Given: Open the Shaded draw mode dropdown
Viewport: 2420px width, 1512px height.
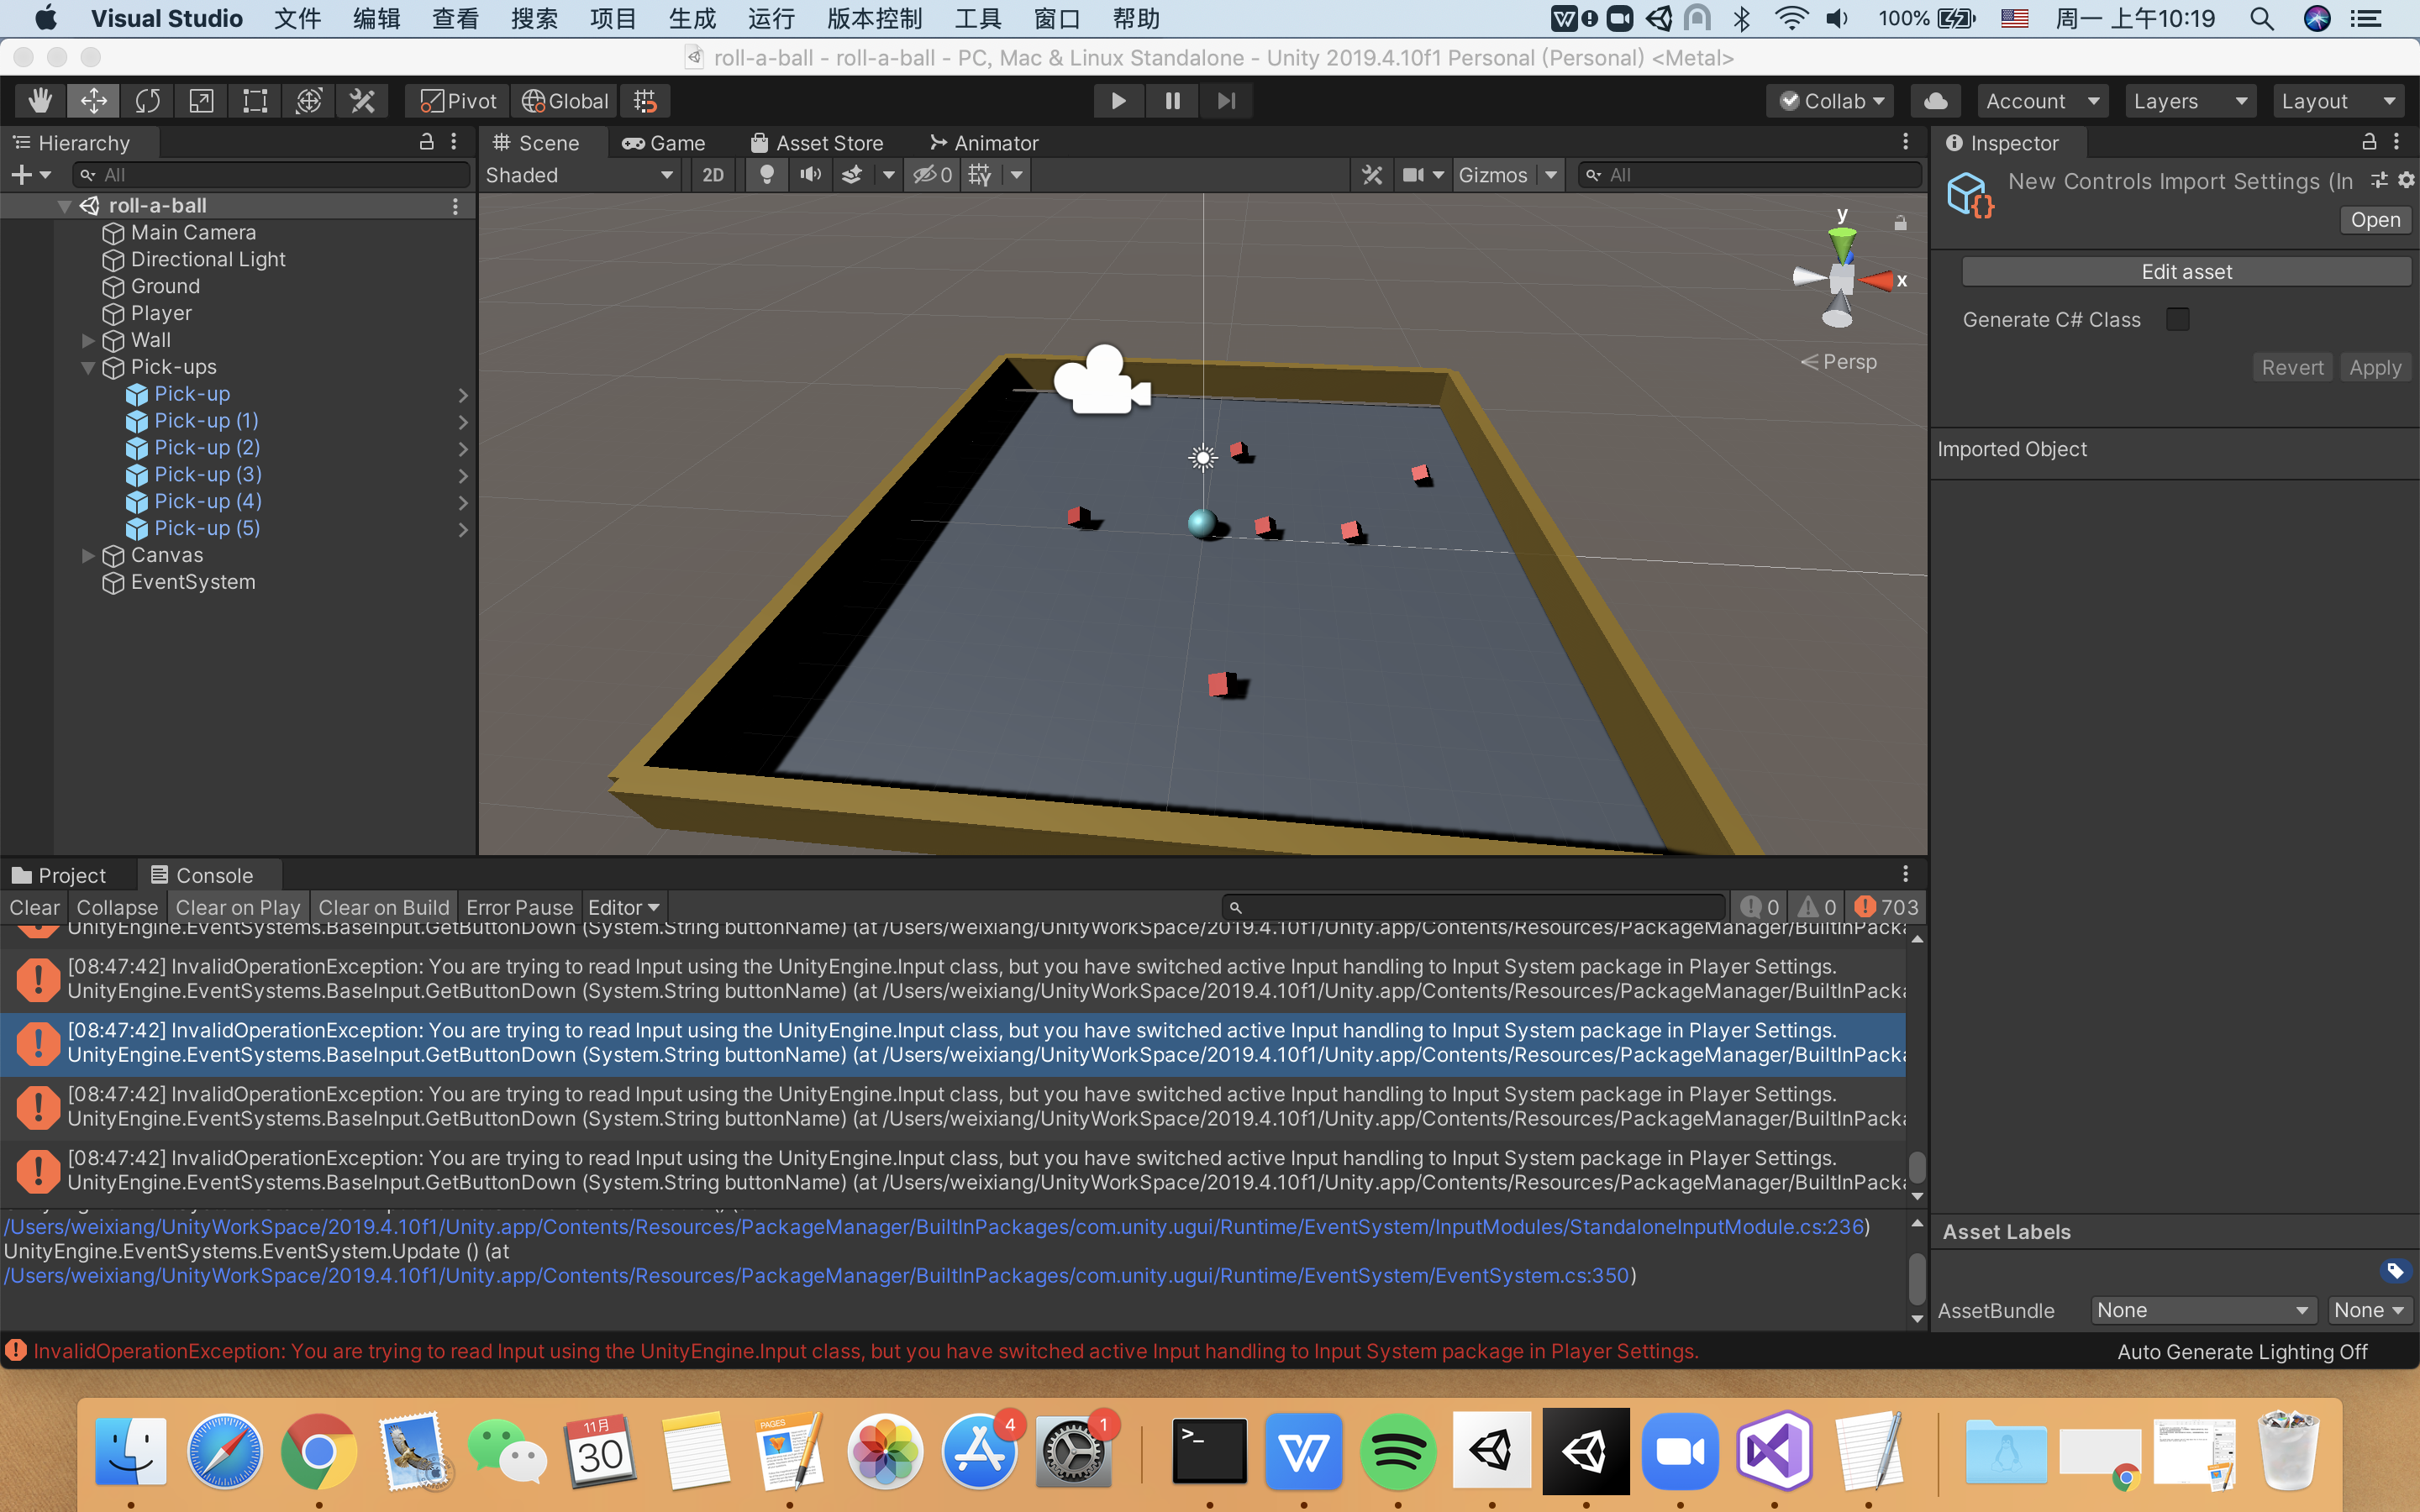Looking at the screenshot, I should pos(579,175).
